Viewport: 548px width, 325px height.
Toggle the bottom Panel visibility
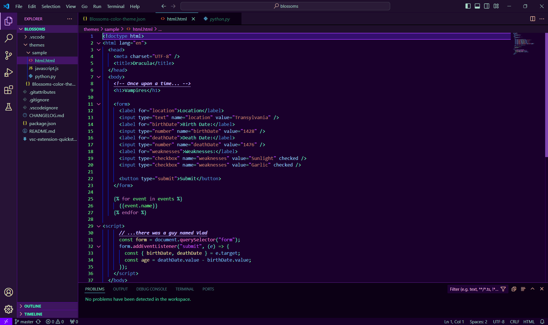(477, 6)
